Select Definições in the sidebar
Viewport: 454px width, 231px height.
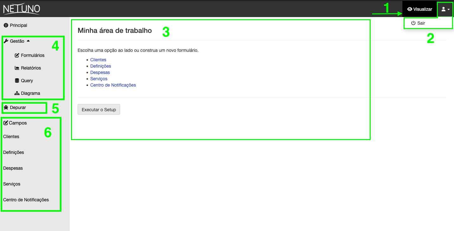pyautogui.click(x=14, y=152)
